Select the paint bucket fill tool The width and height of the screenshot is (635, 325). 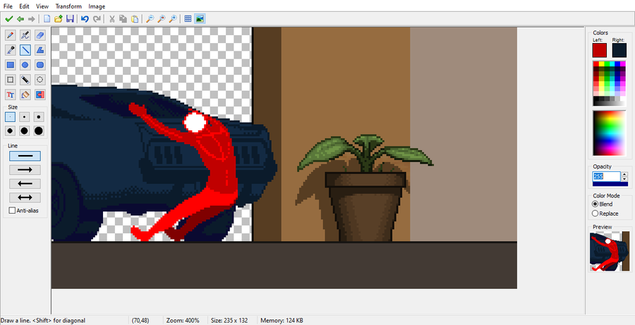(25, 94)
